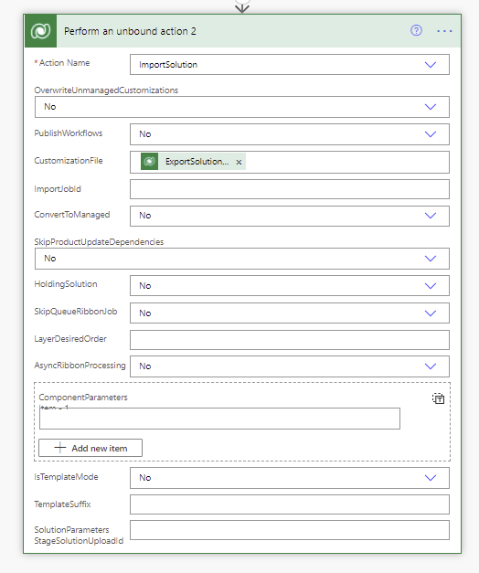479x573 pixels.
Task: Click the 'ImportJobId' label
Action: click(58, 189)
